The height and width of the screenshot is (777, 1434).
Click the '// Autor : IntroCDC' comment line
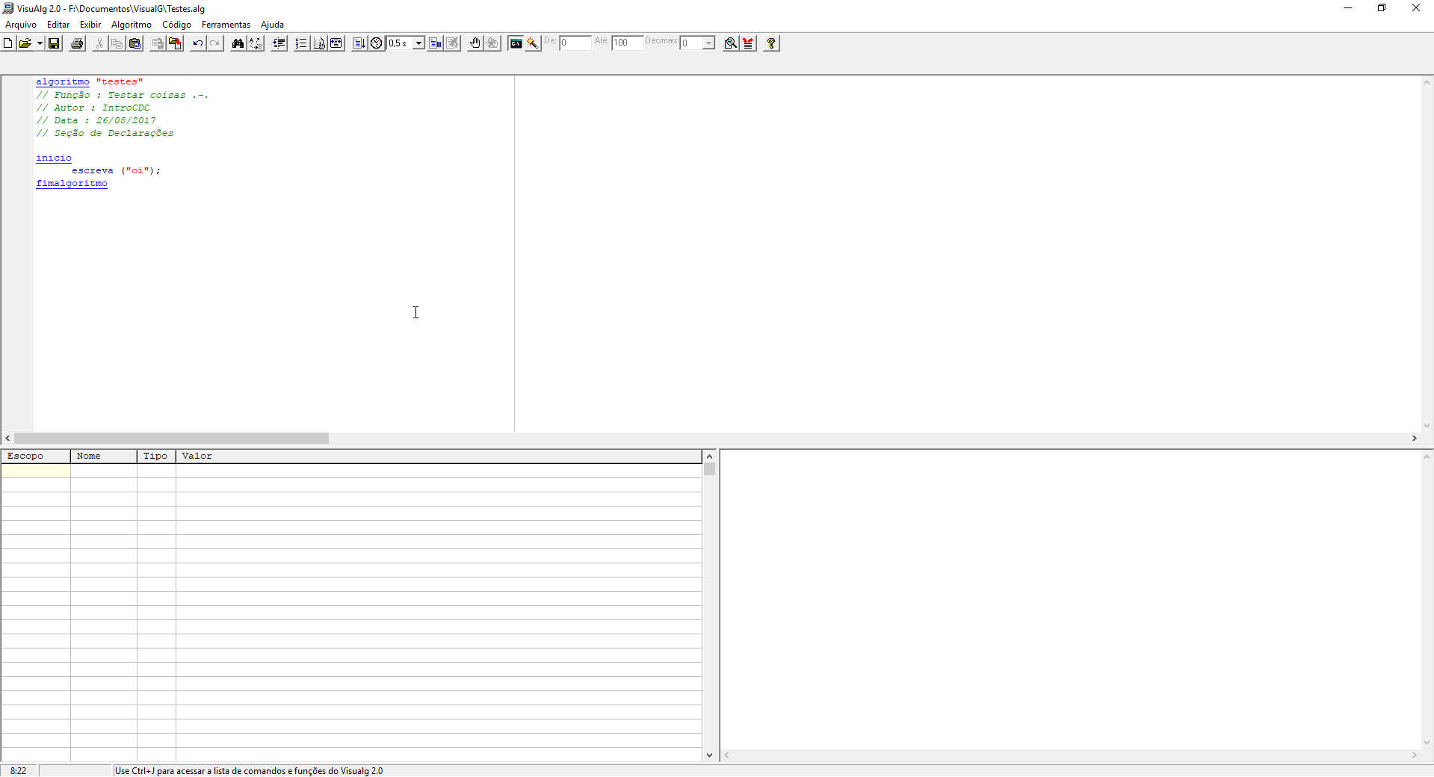pyautogui.click(x=93, y=108)
